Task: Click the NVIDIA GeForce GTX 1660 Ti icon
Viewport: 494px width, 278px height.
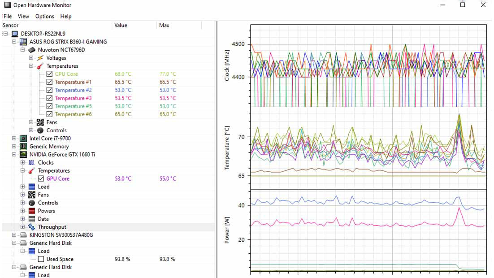Action: (x=23, y=155)
